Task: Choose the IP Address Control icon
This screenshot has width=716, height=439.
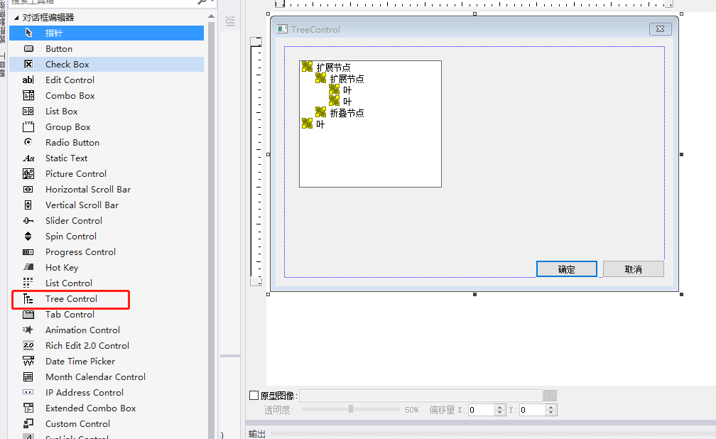Action: [x=28, y=392]
